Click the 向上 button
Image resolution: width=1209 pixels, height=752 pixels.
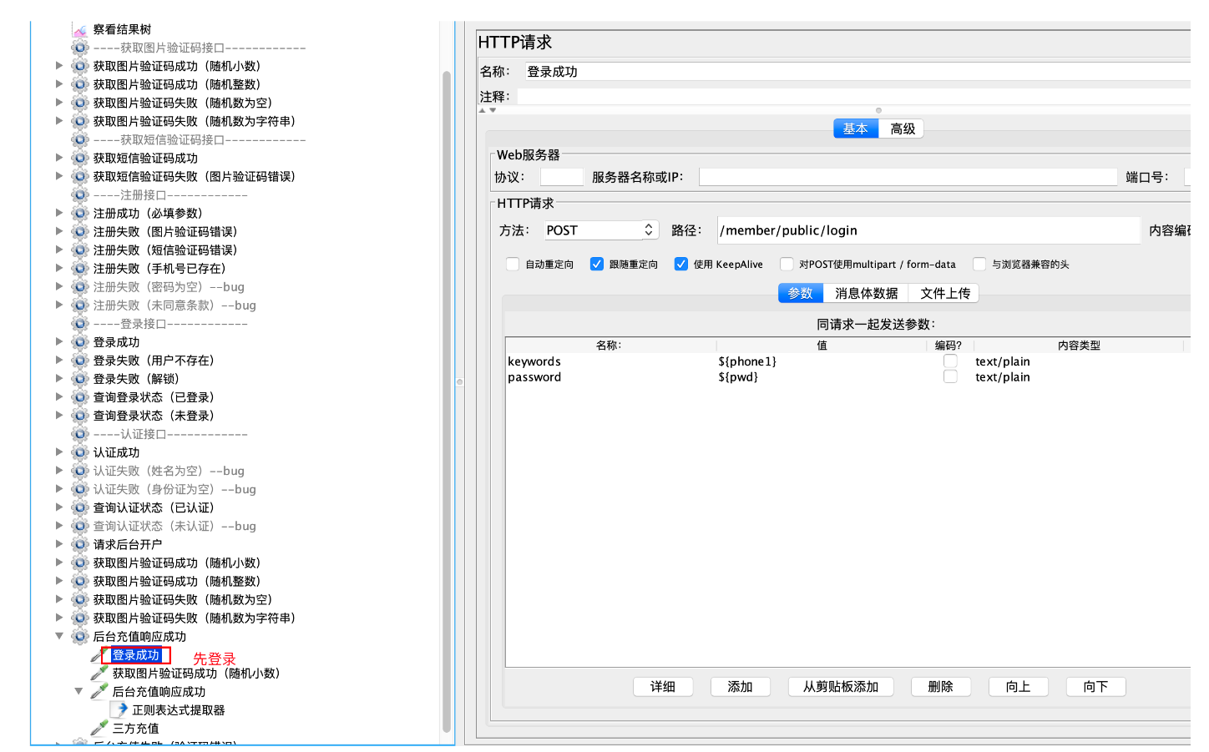pos(1019,686)
